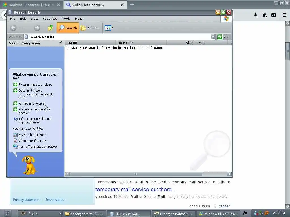Click the horizontal scrollbar left arrow
The image size is (290, 217).
[67, 174]
